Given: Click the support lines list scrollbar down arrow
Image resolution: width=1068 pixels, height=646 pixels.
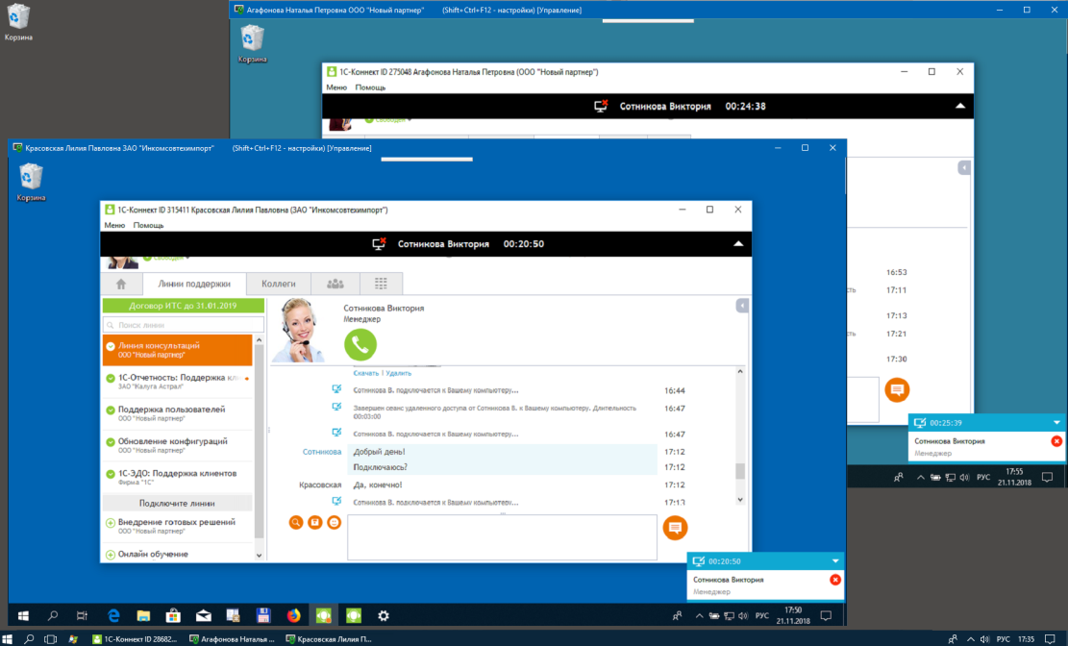Looking at the screenshot, I should [259, 556].
